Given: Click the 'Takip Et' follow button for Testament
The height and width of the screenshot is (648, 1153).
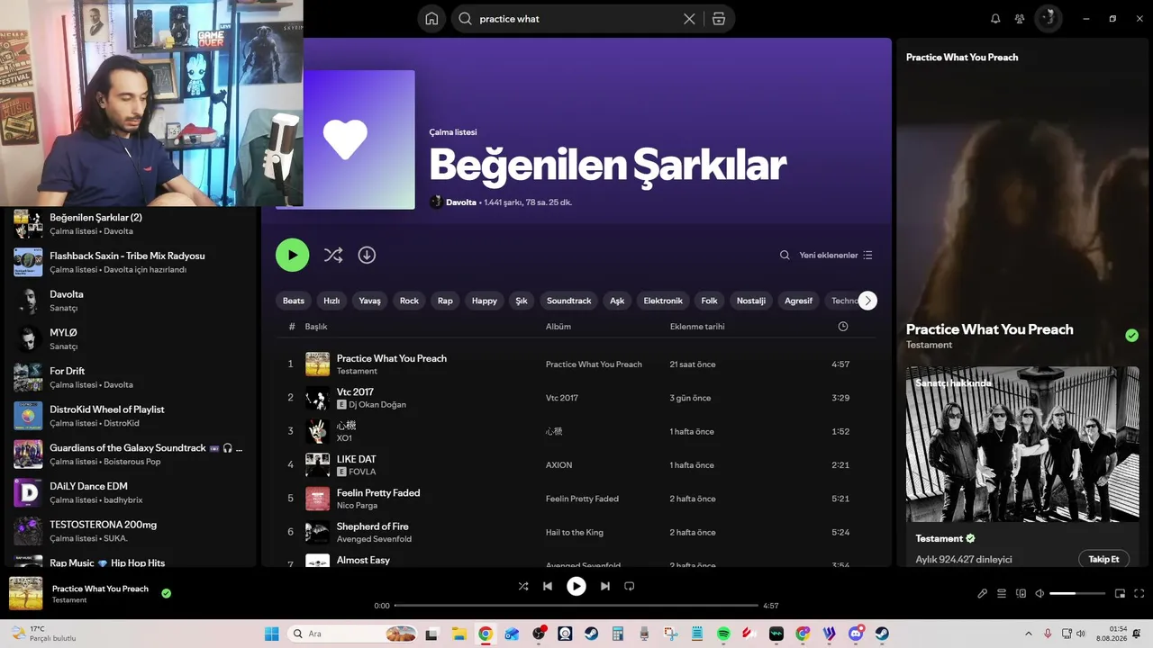Looking at the screenshot, I should coord(1103,559).
